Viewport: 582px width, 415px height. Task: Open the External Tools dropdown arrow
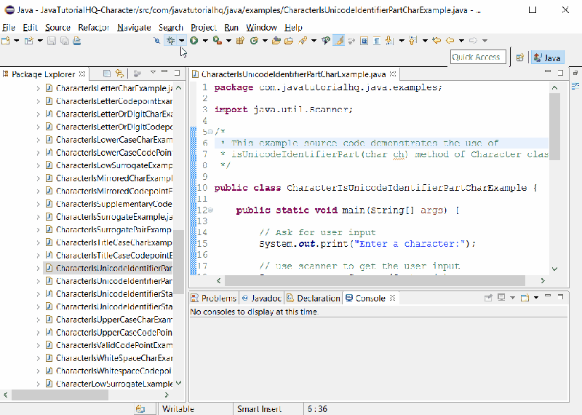pyautogui.click(x=228, y=41)
